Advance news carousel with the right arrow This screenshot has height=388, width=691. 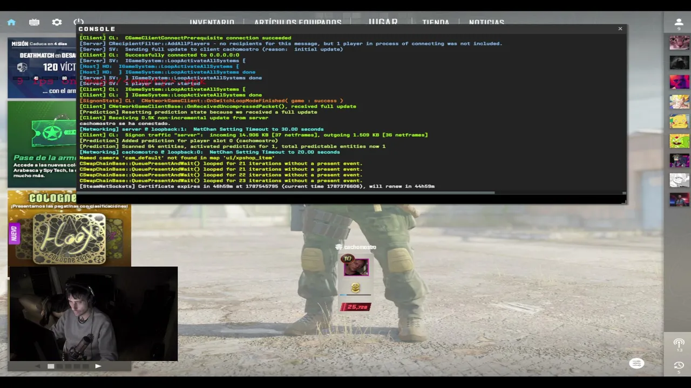pos(98,366)
